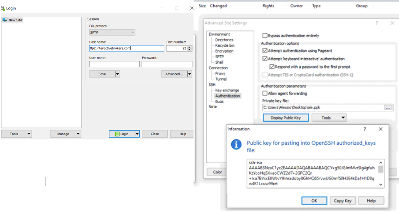Open the Save button dropdown arrow

click(117, 74)
